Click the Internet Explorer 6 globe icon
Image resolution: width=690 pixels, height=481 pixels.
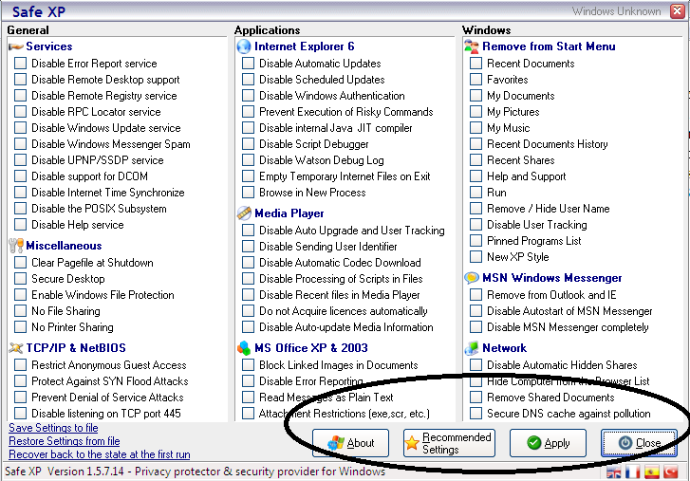click(244, 46)
